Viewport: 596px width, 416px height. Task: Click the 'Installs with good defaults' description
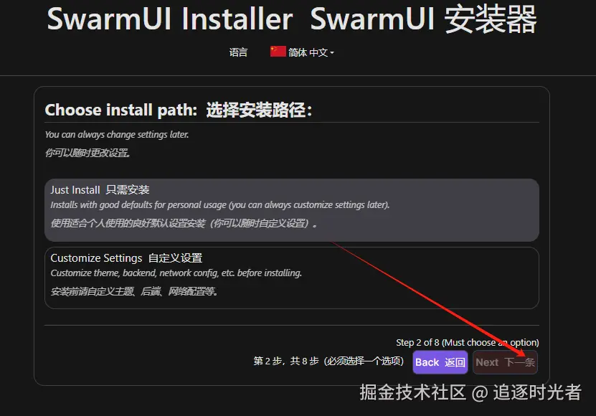click(x=220, y=205)
